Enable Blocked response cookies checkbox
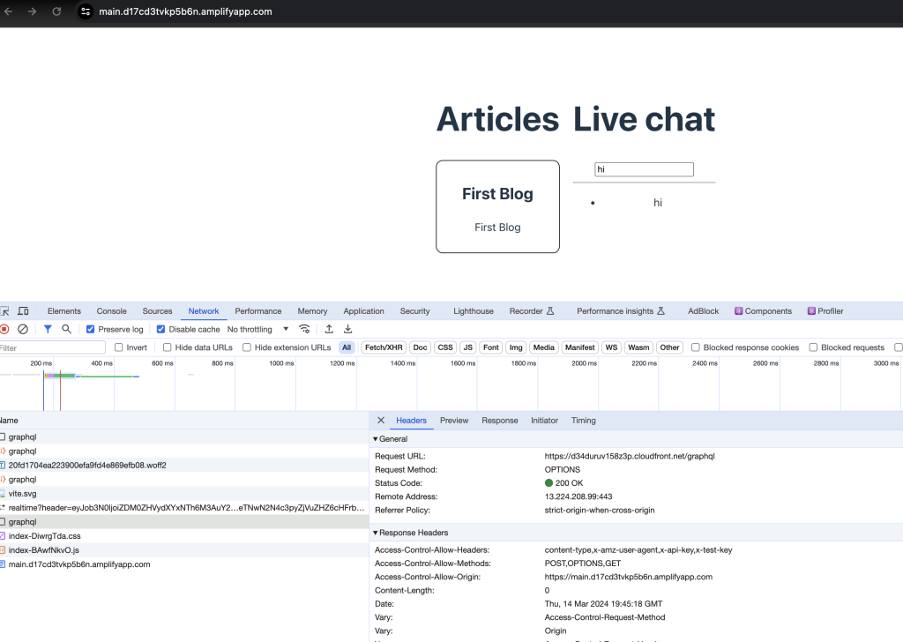This screenshot has height=642, width=903. point(696,347)
